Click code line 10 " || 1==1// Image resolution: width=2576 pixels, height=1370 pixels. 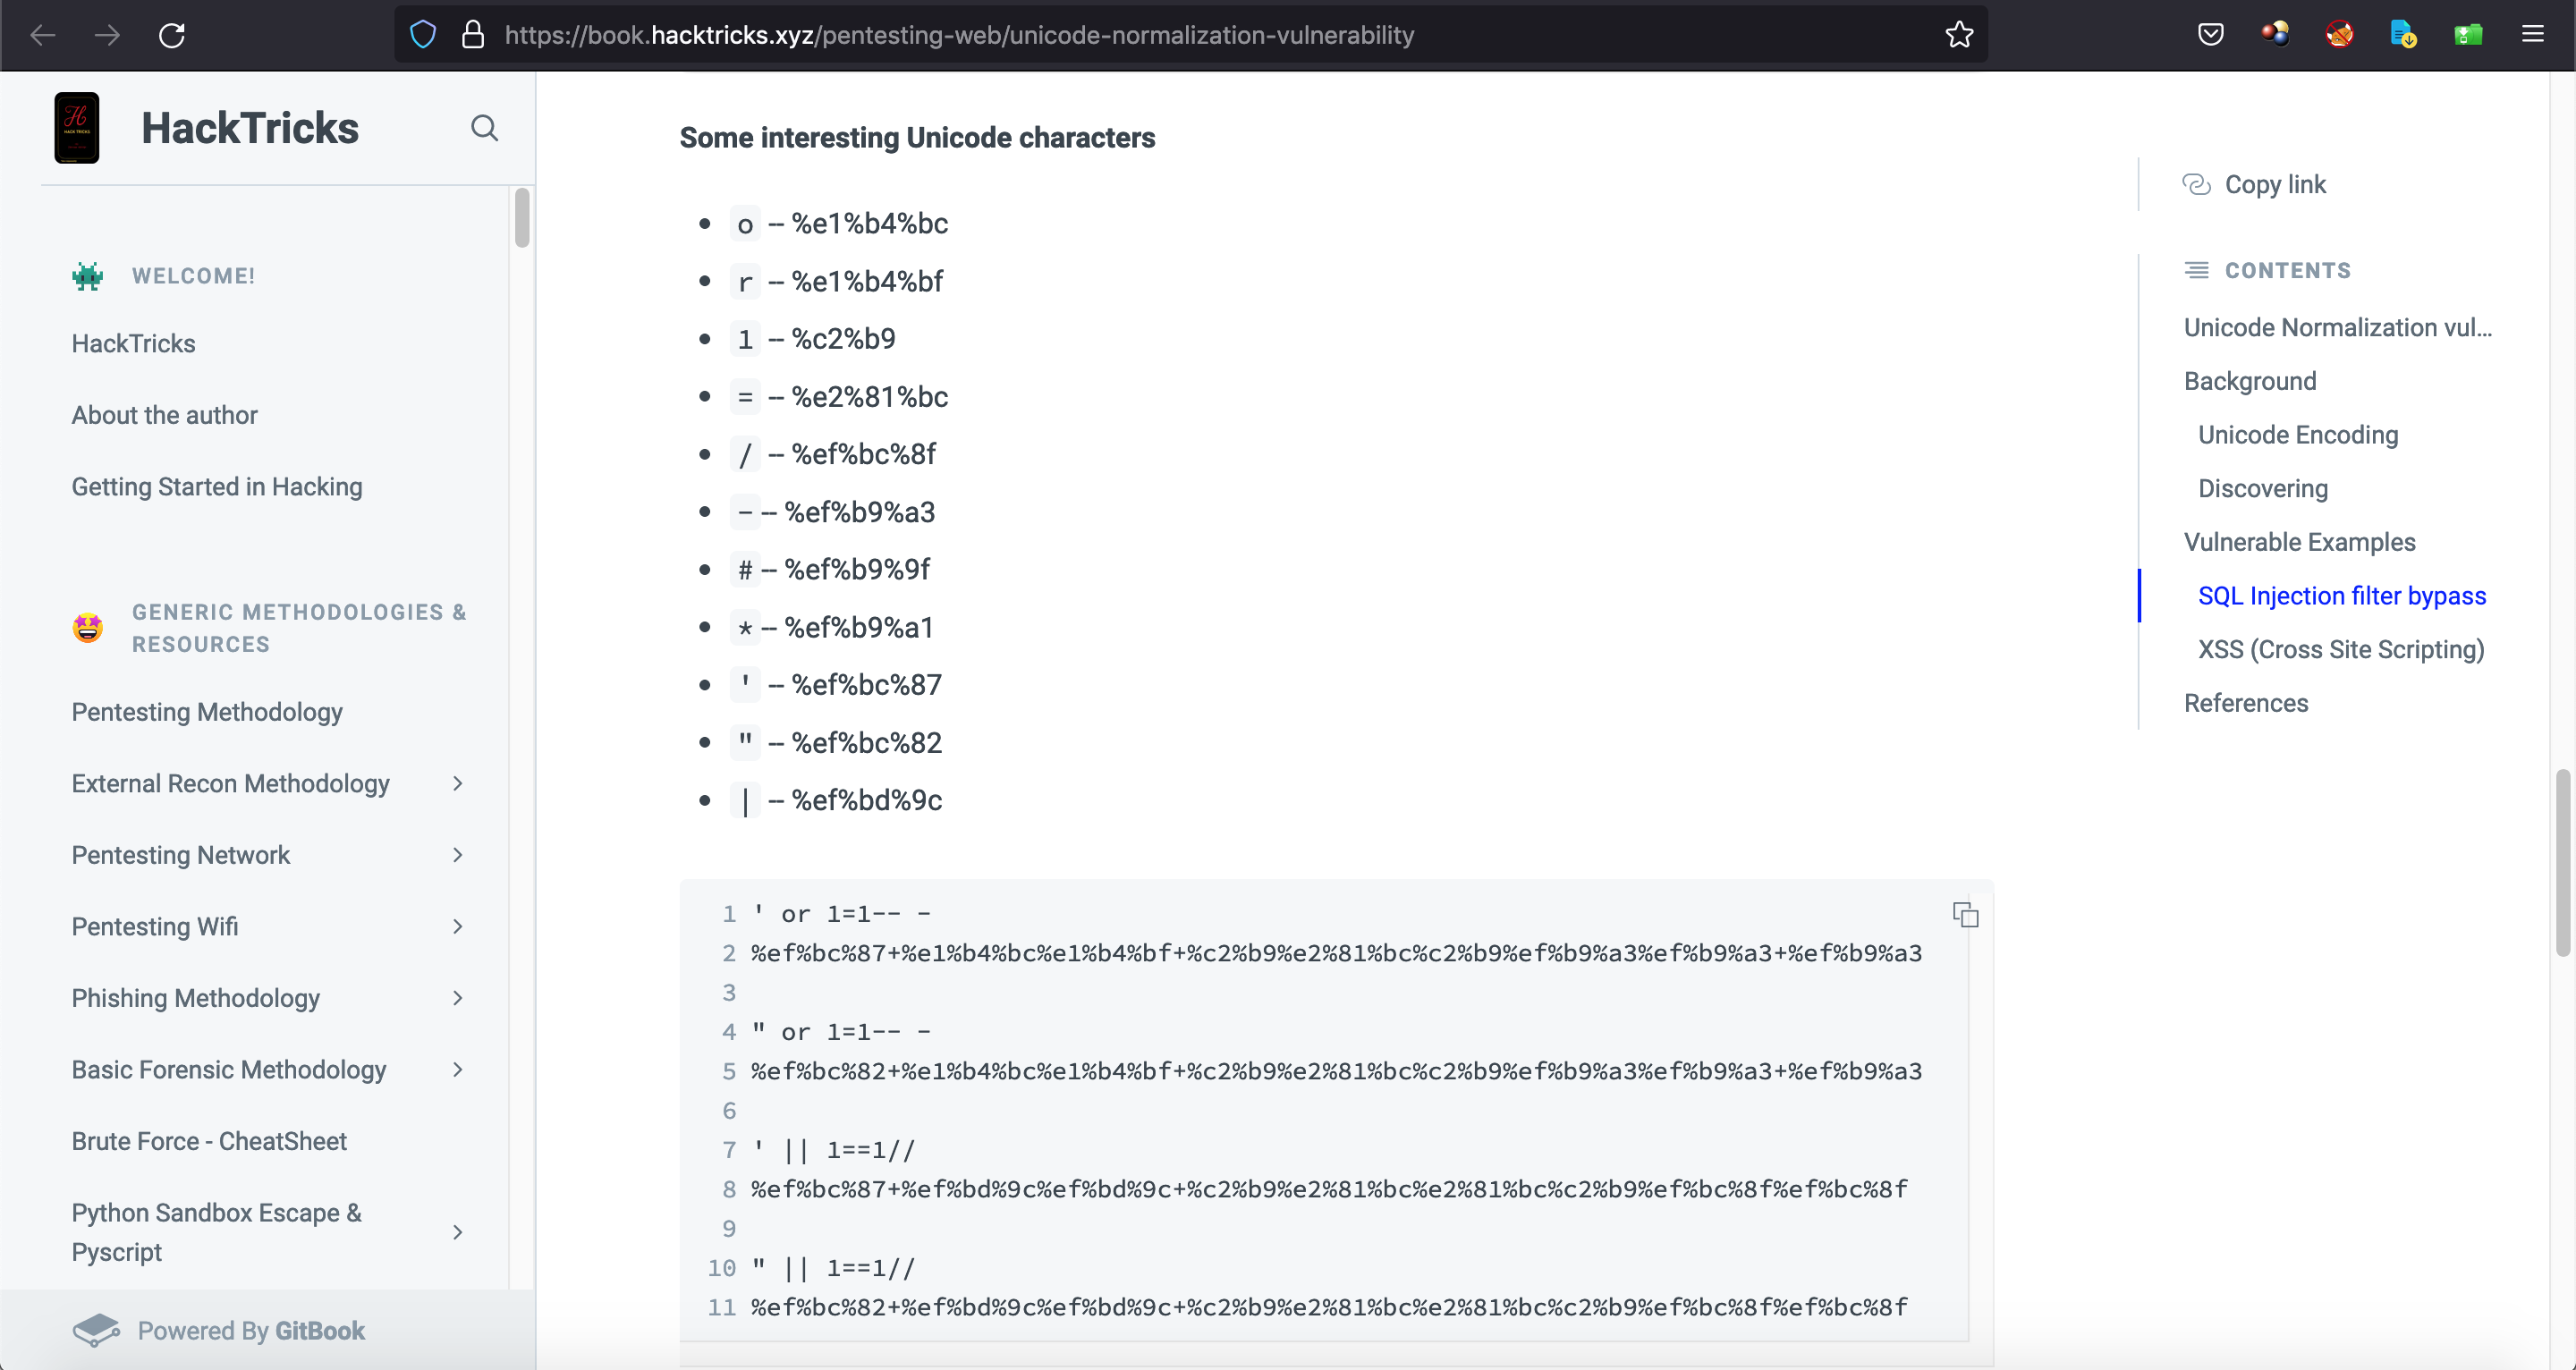833,1268
